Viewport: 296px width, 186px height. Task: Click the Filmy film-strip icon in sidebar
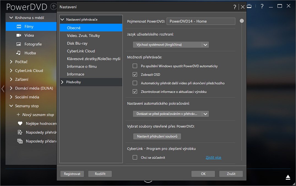(x=19, y=27)
